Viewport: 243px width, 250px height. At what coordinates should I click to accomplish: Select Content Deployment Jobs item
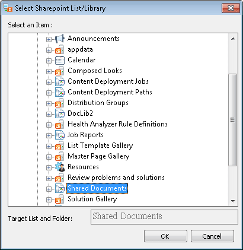108,81
